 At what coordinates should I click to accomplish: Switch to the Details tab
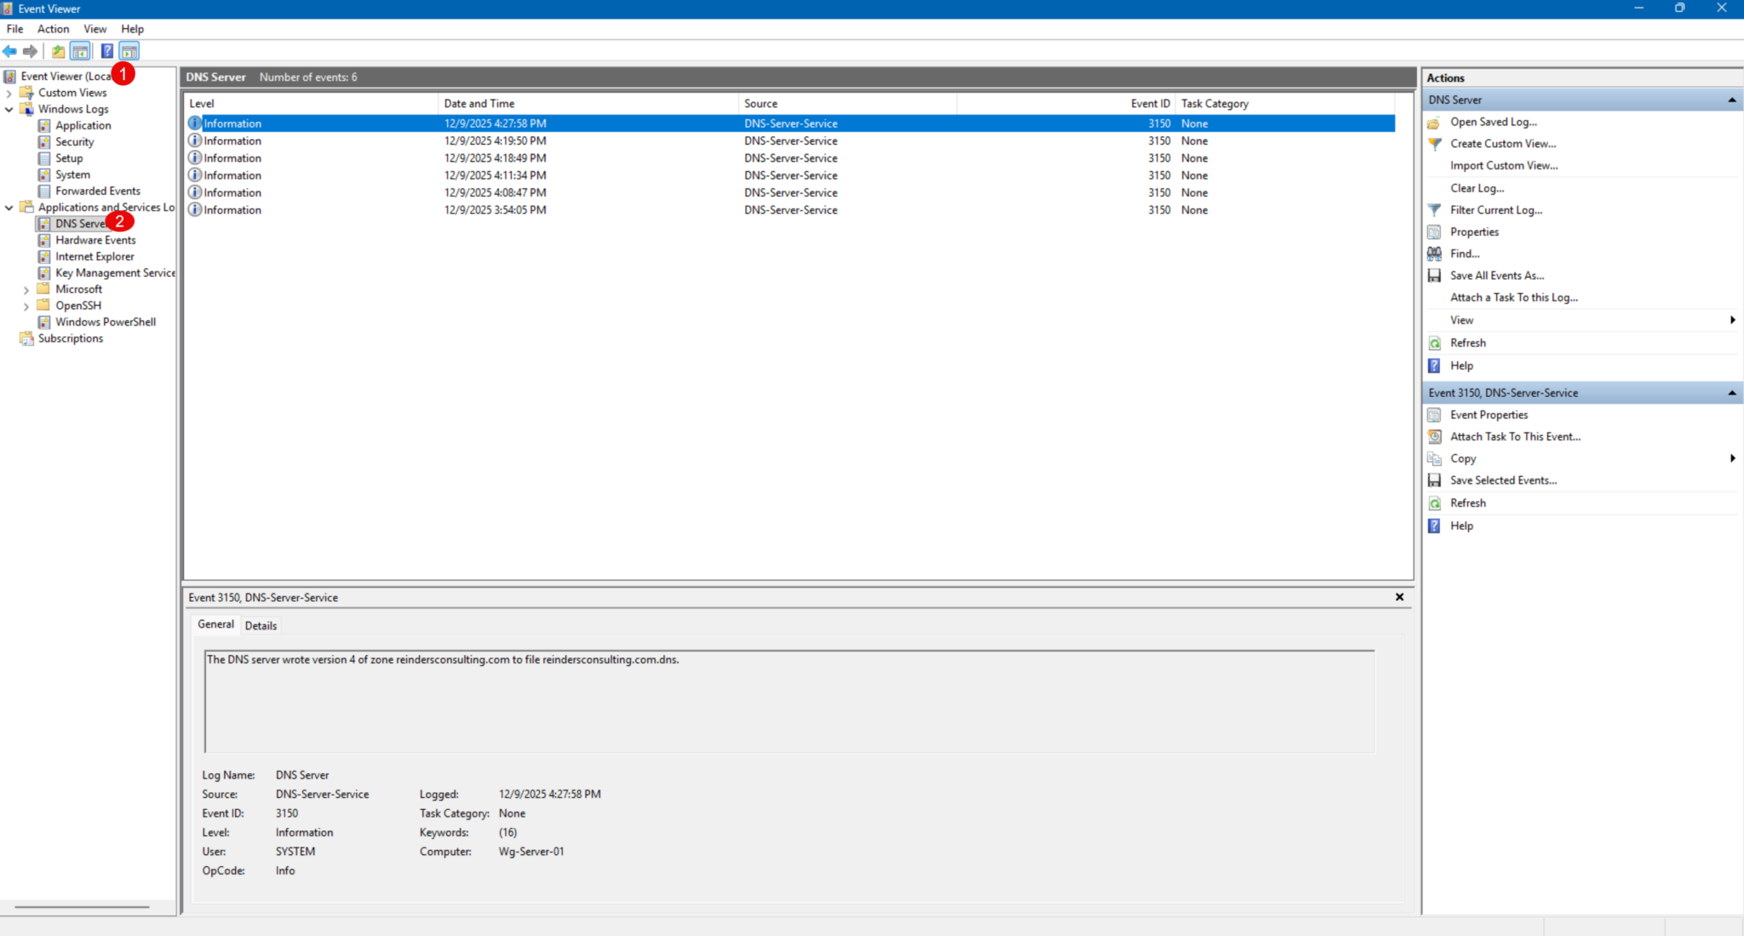261,625
